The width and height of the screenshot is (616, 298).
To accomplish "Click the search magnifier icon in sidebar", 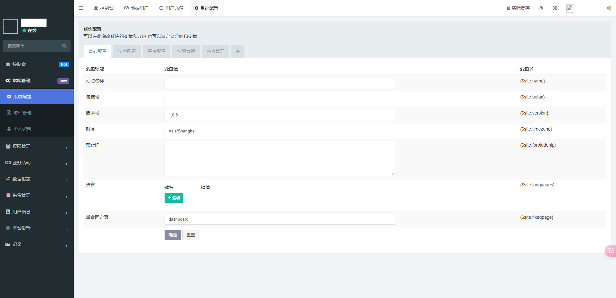I will (x=64, y=46).
